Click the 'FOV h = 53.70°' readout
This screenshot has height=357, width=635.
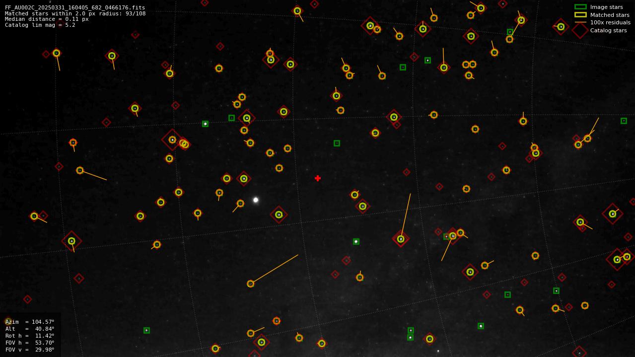click(30, 343)
